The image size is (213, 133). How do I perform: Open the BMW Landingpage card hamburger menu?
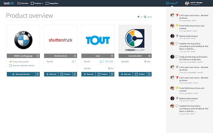(x=38, y=74)
